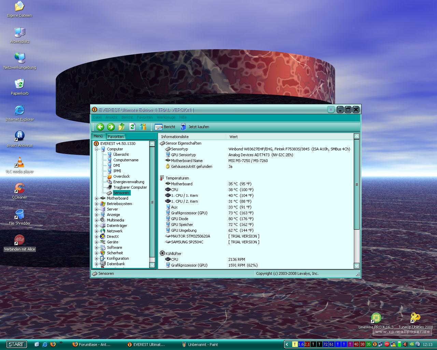Select the Papierkorb recycle bin icon
437x350 pixels.
coord(19,87)
